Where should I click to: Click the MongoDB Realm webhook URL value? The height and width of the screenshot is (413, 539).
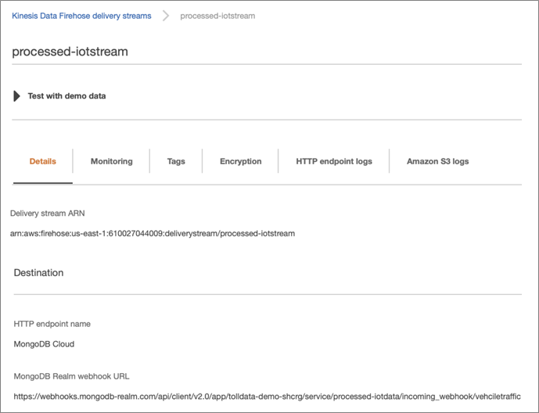267,397
